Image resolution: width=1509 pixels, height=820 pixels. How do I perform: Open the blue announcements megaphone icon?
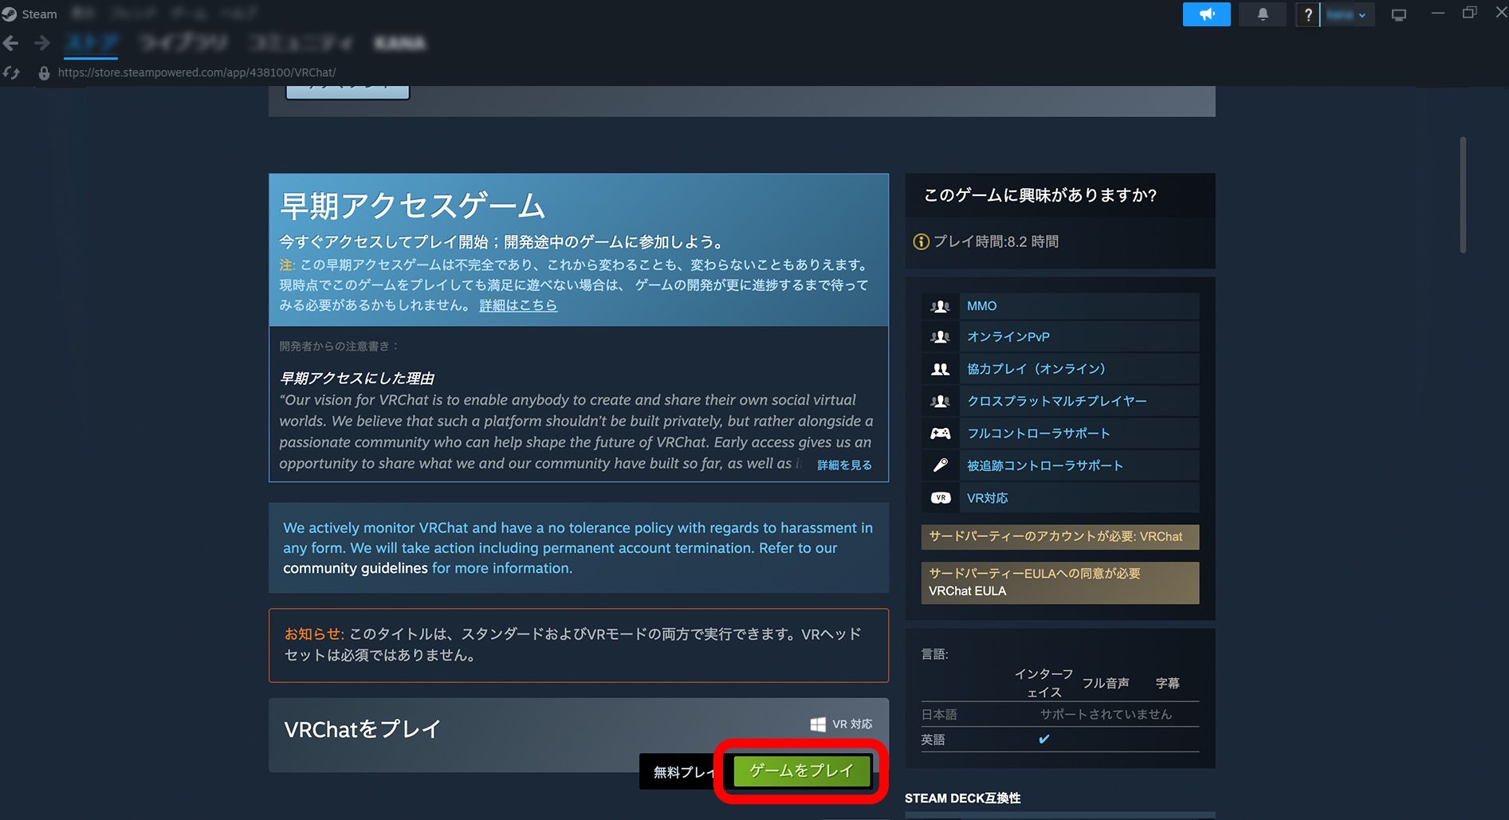click(1206, 14)
